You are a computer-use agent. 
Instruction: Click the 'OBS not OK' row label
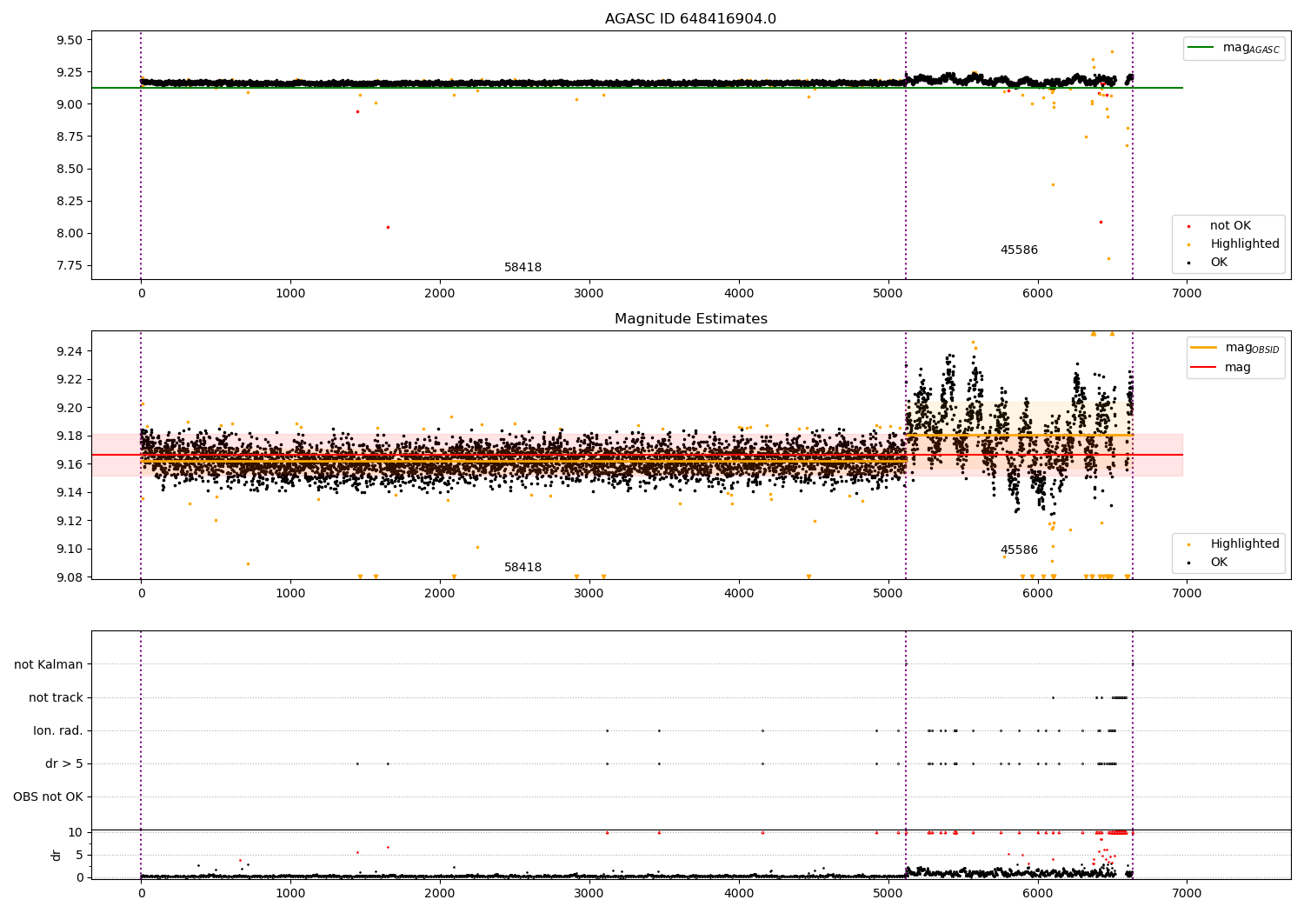[x=48, y=796]
